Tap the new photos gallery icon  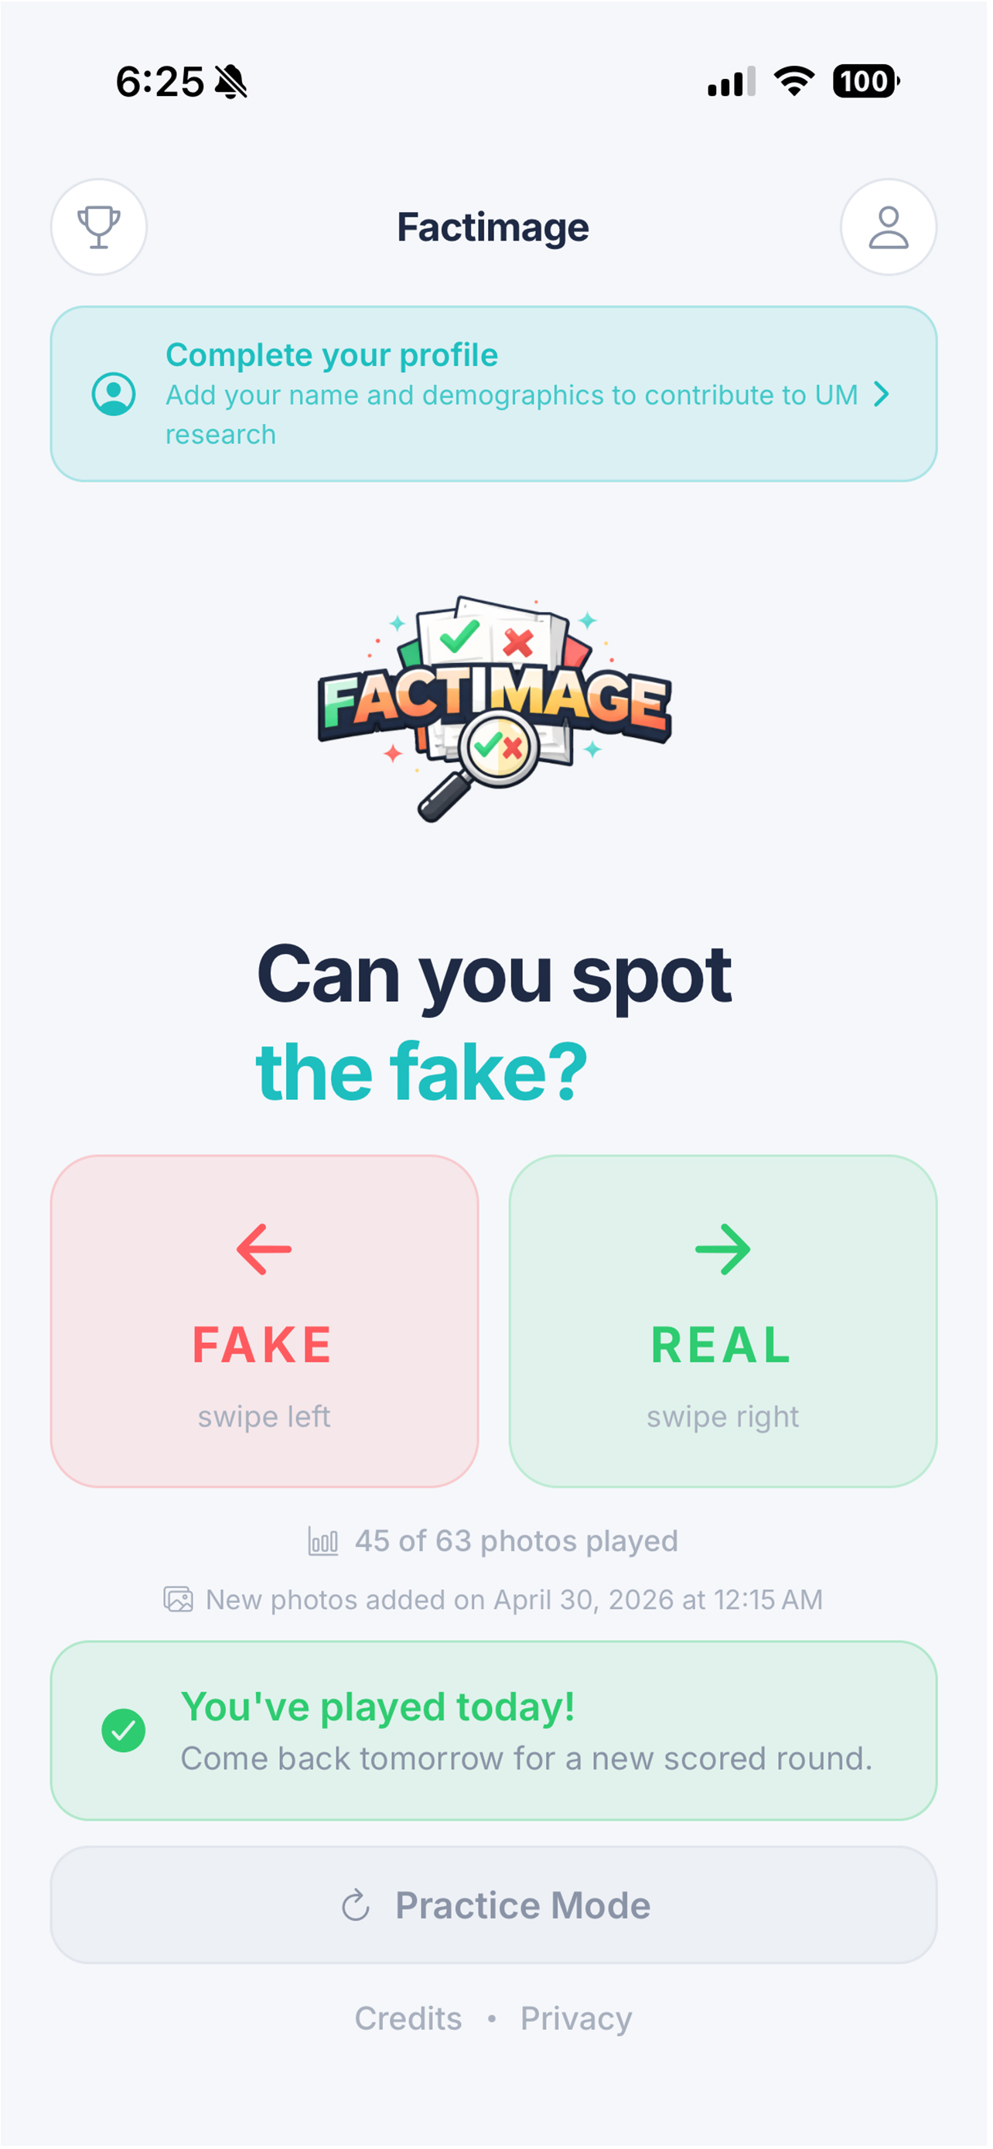(x=179, y=1599)
